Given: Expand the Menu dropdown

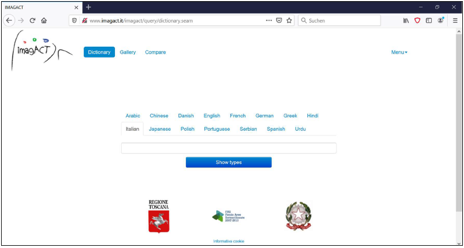Looking at the screenshot, I should pyautogui.click(x=399, y=52).
